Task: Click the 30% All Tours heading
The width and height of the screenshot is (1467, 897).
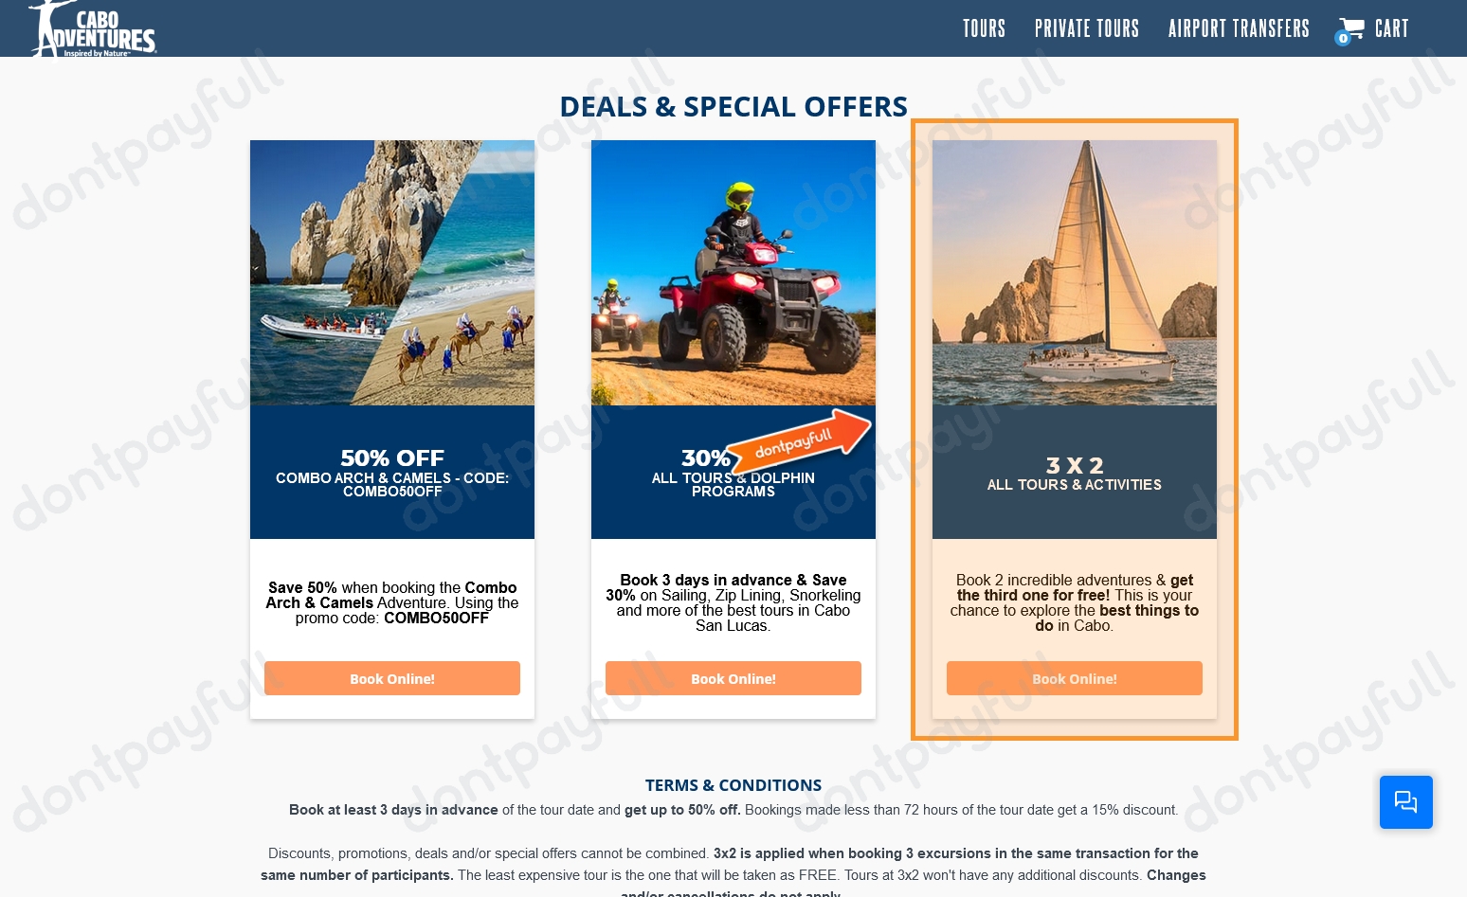Action: click(x=733, y=472)
